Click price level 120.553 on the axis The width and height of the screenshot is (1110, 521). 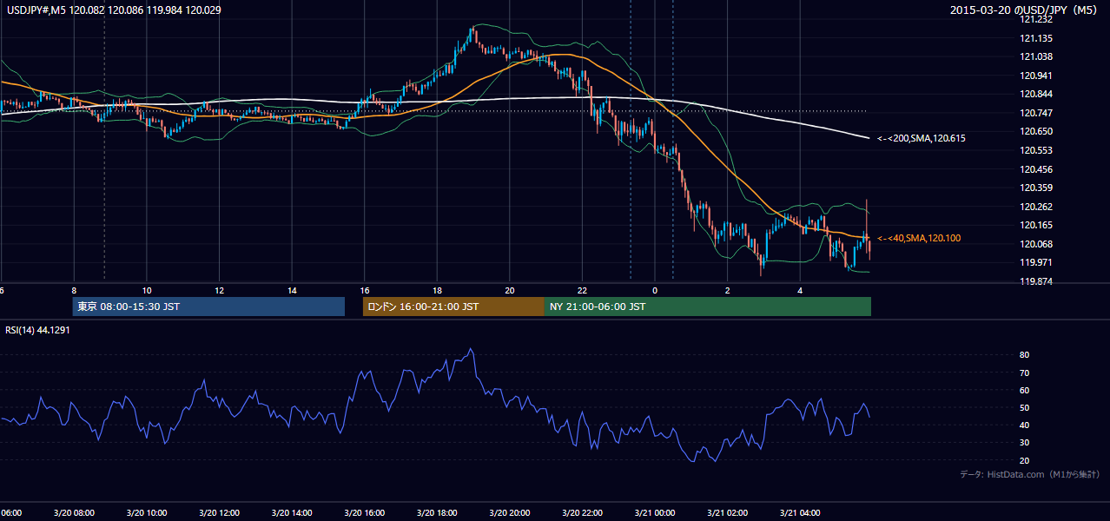pyautogui.click(x=1036, y=150)
